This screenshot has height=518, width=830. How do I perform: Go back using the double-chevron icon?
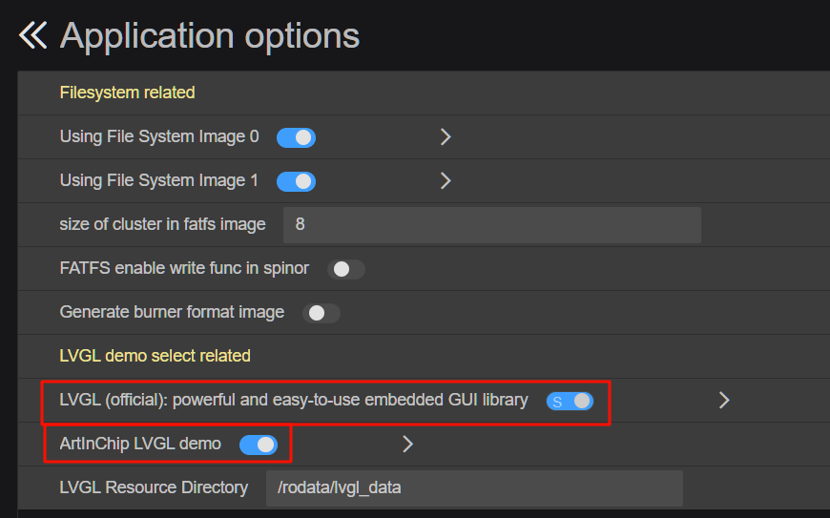pos(32,35)
